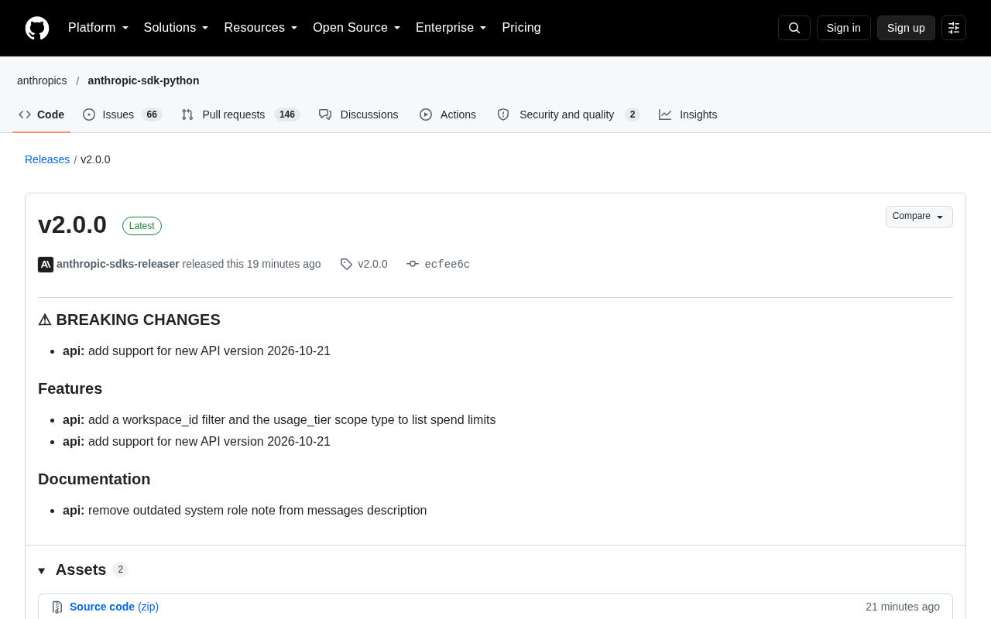The image size is (991, 619).
Task: Click the Sign up button
Action: click(906, 28)
